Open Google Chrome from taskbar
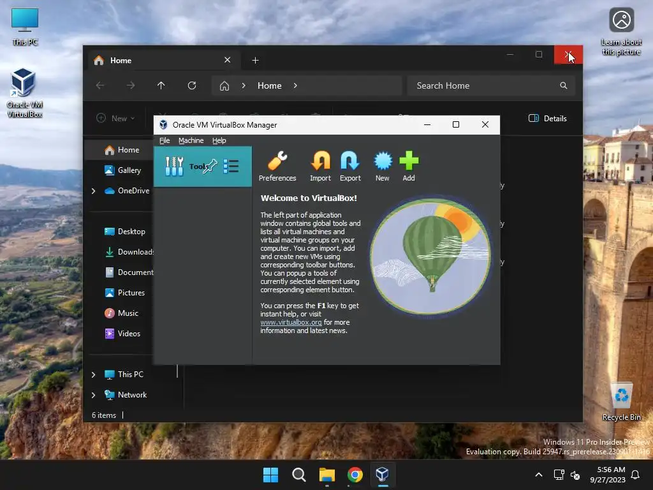Image resolution: width=653 pixels, height=490 pixels. click(x=355, y=475)
